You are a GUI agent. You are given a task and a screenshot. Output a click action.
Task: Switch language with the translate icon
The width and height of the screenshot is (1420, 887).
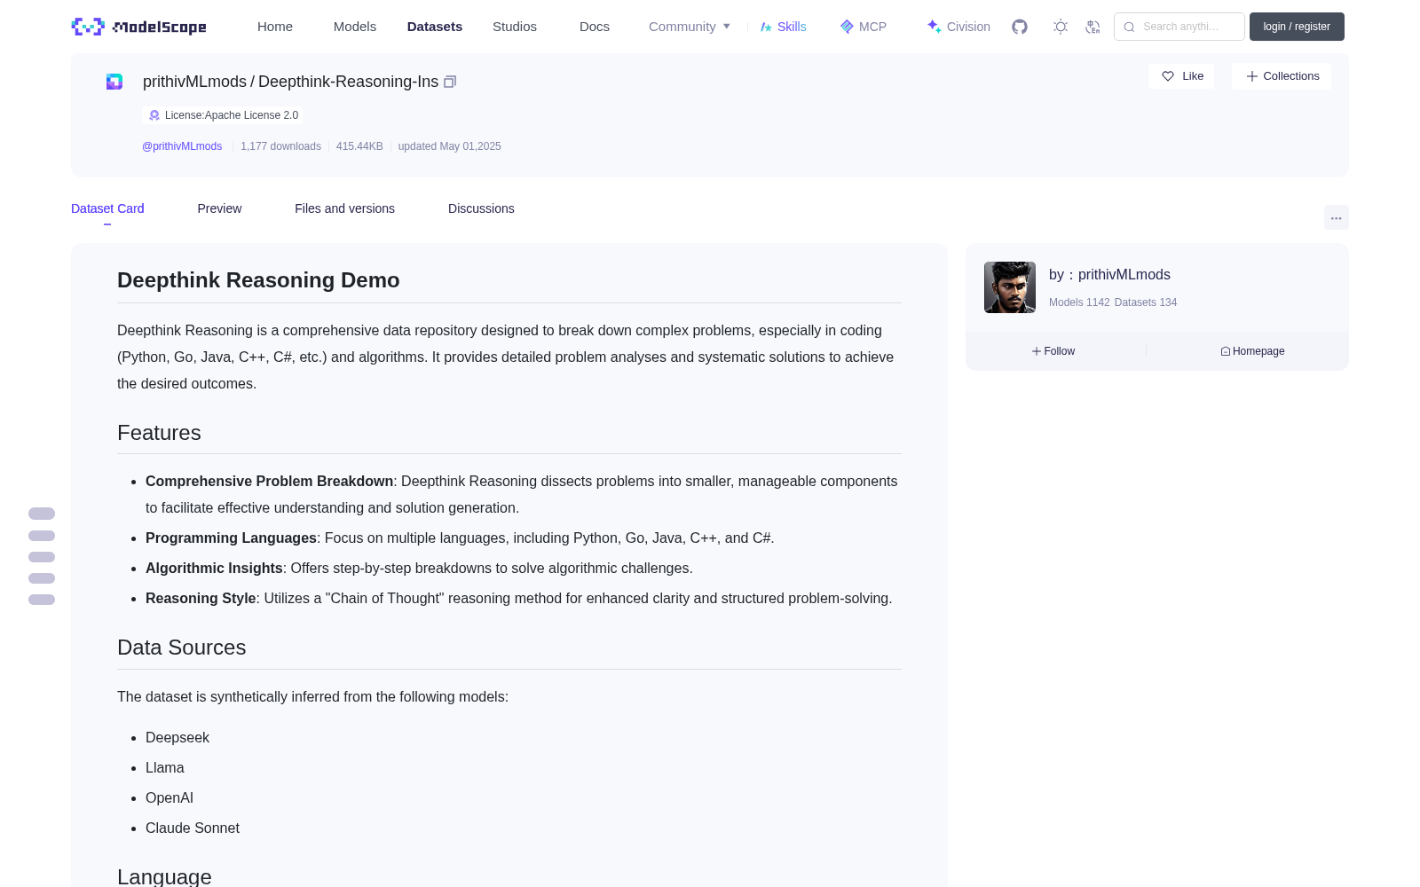[x=1093, y=27]
